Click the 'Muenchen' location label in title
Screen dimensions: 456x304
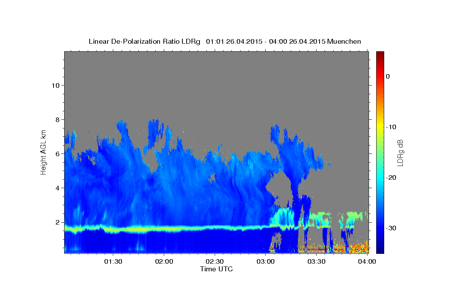[345, 41]
